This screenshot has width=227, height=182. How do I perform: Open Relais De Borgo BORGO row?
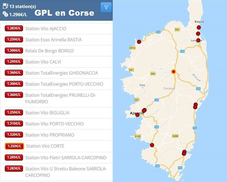click(x=57, y=51)
